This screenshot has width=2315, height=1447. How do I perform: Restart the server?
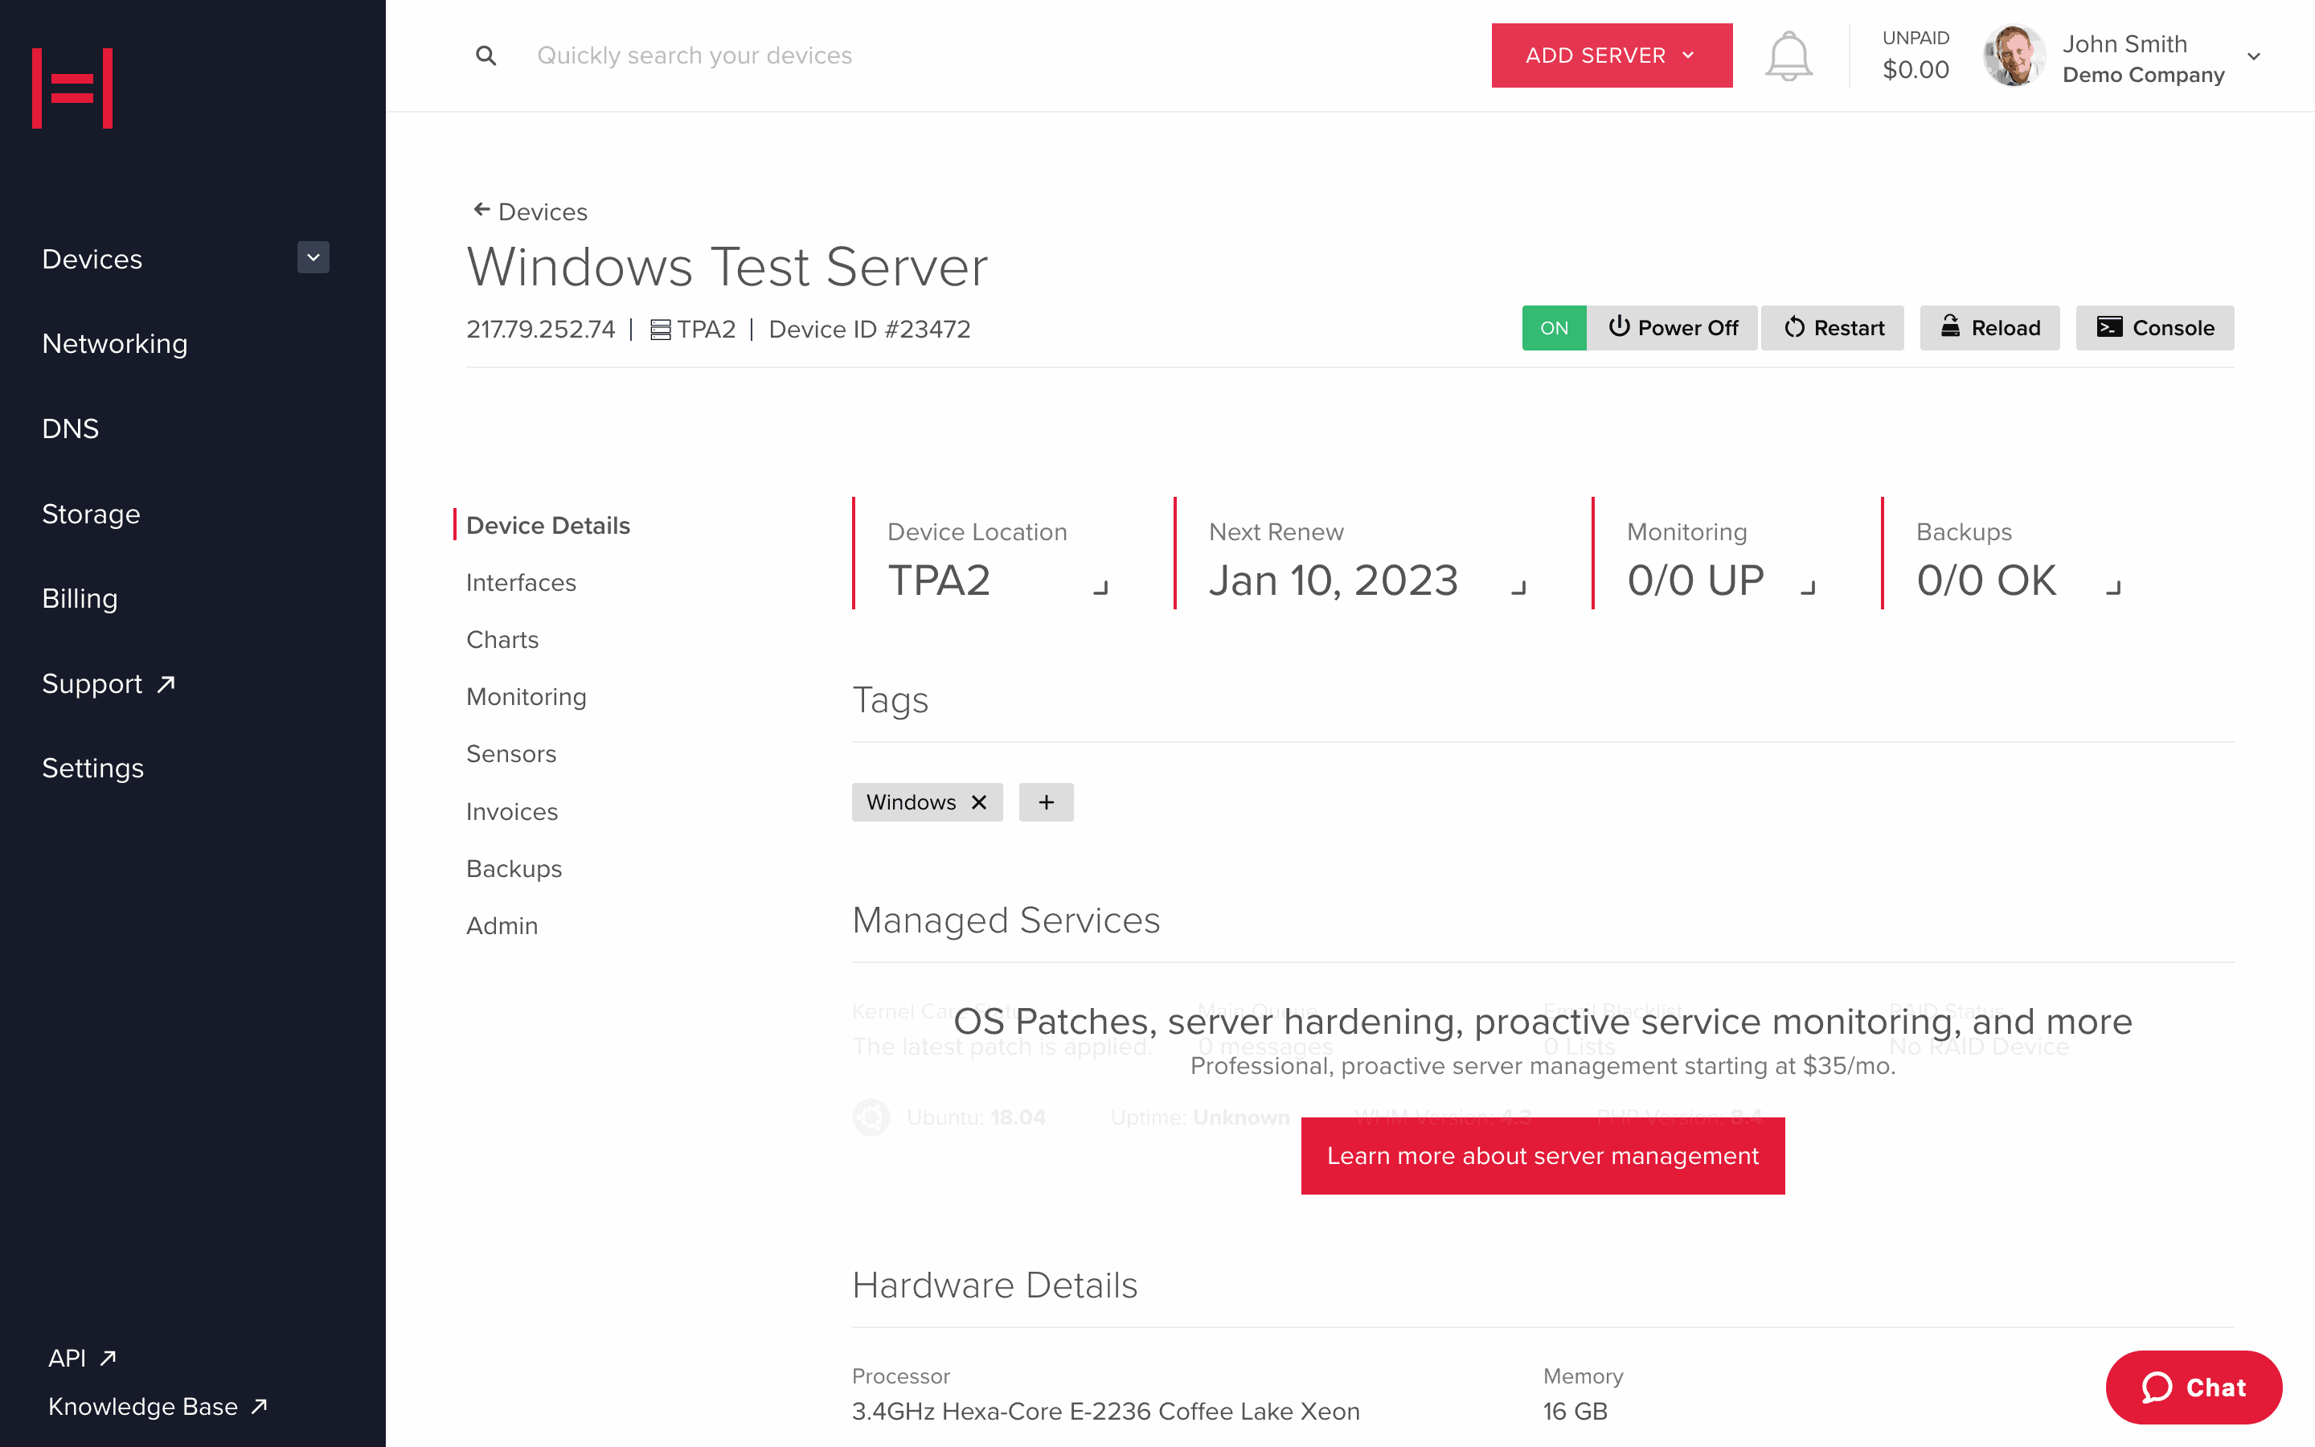click(1833, 328)
